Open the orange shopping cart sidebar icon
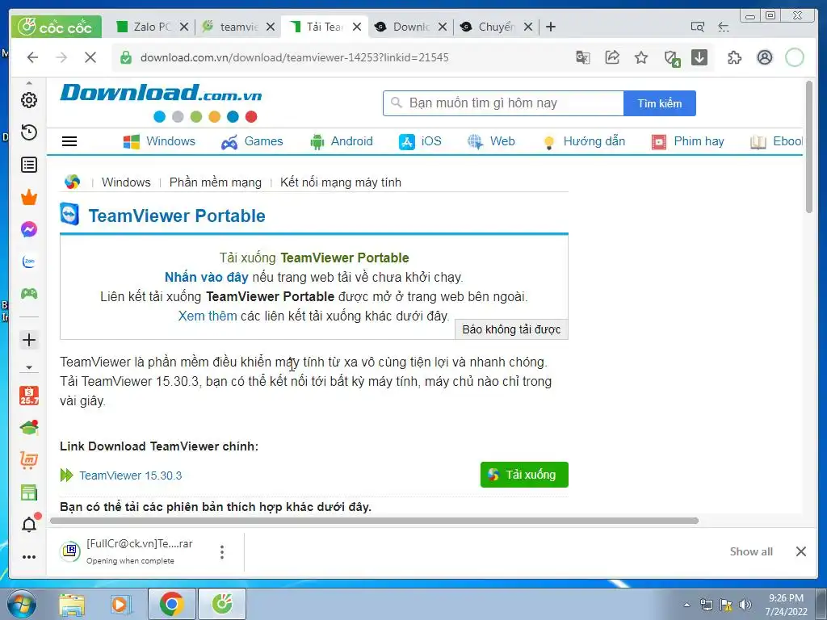Screen dimensions: 827x620 (x=29, y=460)
